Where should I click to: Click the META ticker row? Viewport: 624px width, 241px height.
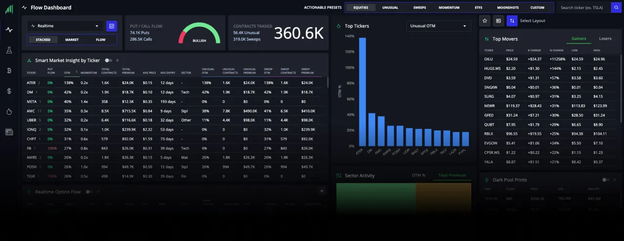174,102
